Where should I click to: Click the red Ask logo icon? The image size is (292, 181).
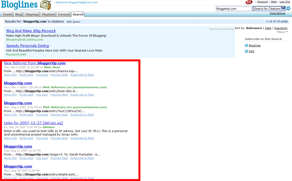click(249, 2)
